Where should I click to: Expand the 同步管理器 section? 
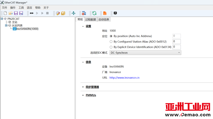point(83,87)
